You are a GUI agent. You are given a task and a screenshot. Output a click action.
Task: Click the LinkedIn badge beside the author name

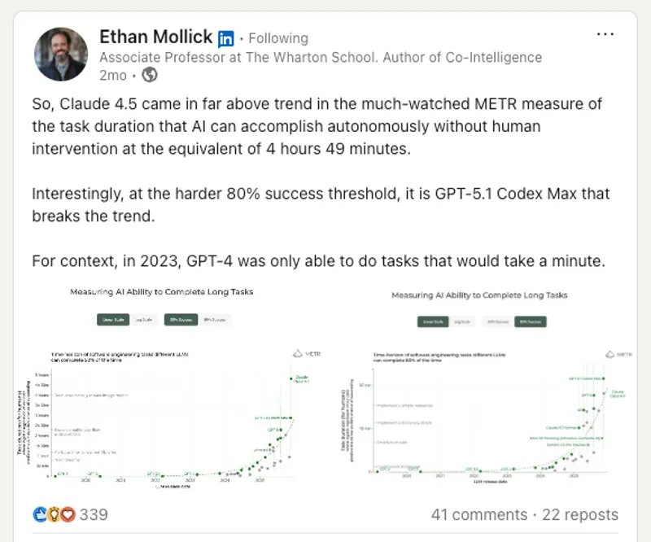tap(226, 38)
